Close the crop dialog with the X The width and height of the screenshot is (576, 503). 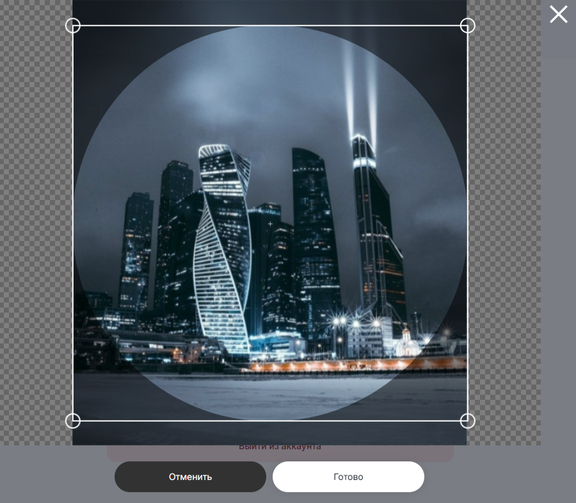tap(558, 14)
